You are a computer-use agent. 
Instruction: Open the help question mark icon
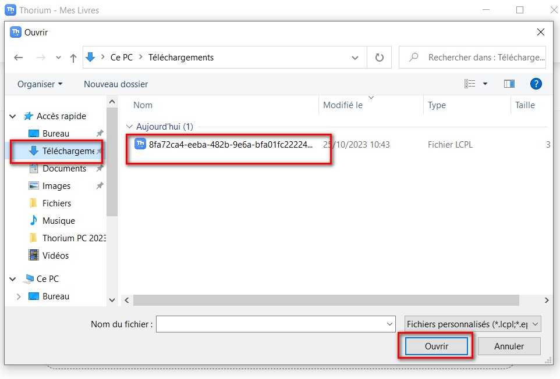tap(536, 84)
